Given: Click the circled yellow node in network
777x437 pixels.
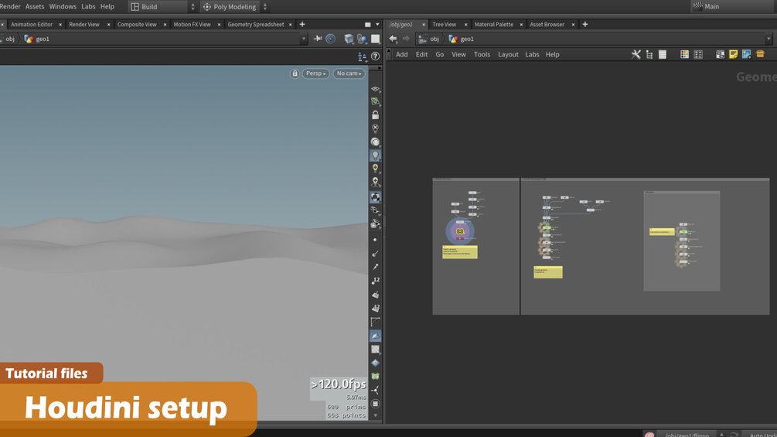Looking at the screenshot, I should click(x=460, y=231).
